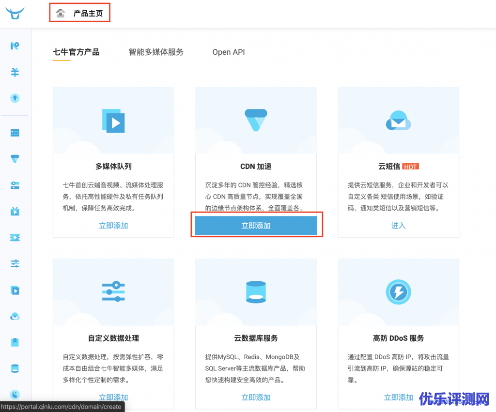Click the 云短信 card title
This screenshot has width=496, height=412.
pos(389,167)
